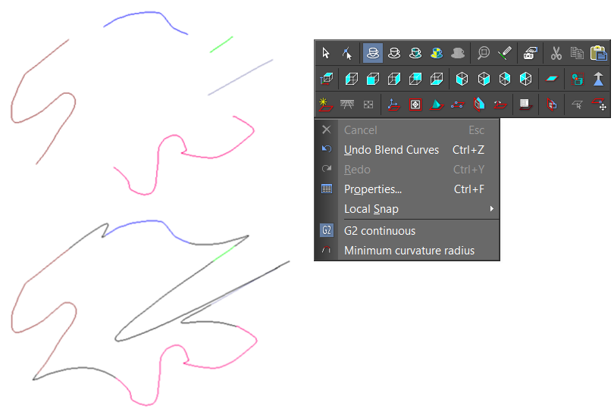Screen dimensions: 614x418
Task: Click the camera snapshot icon
Action: [530, 53]
